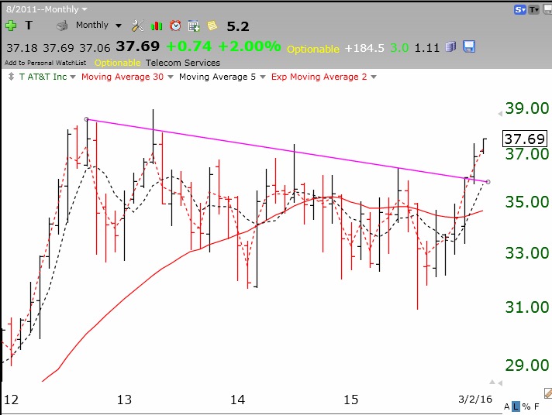Save the chart with the floppy disk icon
This screenshot has width=552, height=415.
pyautogui.click(x=469, y=46)
